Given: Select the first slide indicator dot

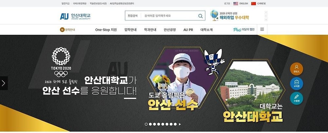Looking at the screenshot, I should coord(146,124).
